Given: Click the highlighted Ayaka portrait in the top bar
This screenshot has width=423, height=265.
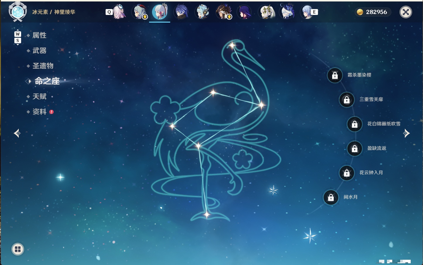Looking at the screenshot, I should (160, 12).
